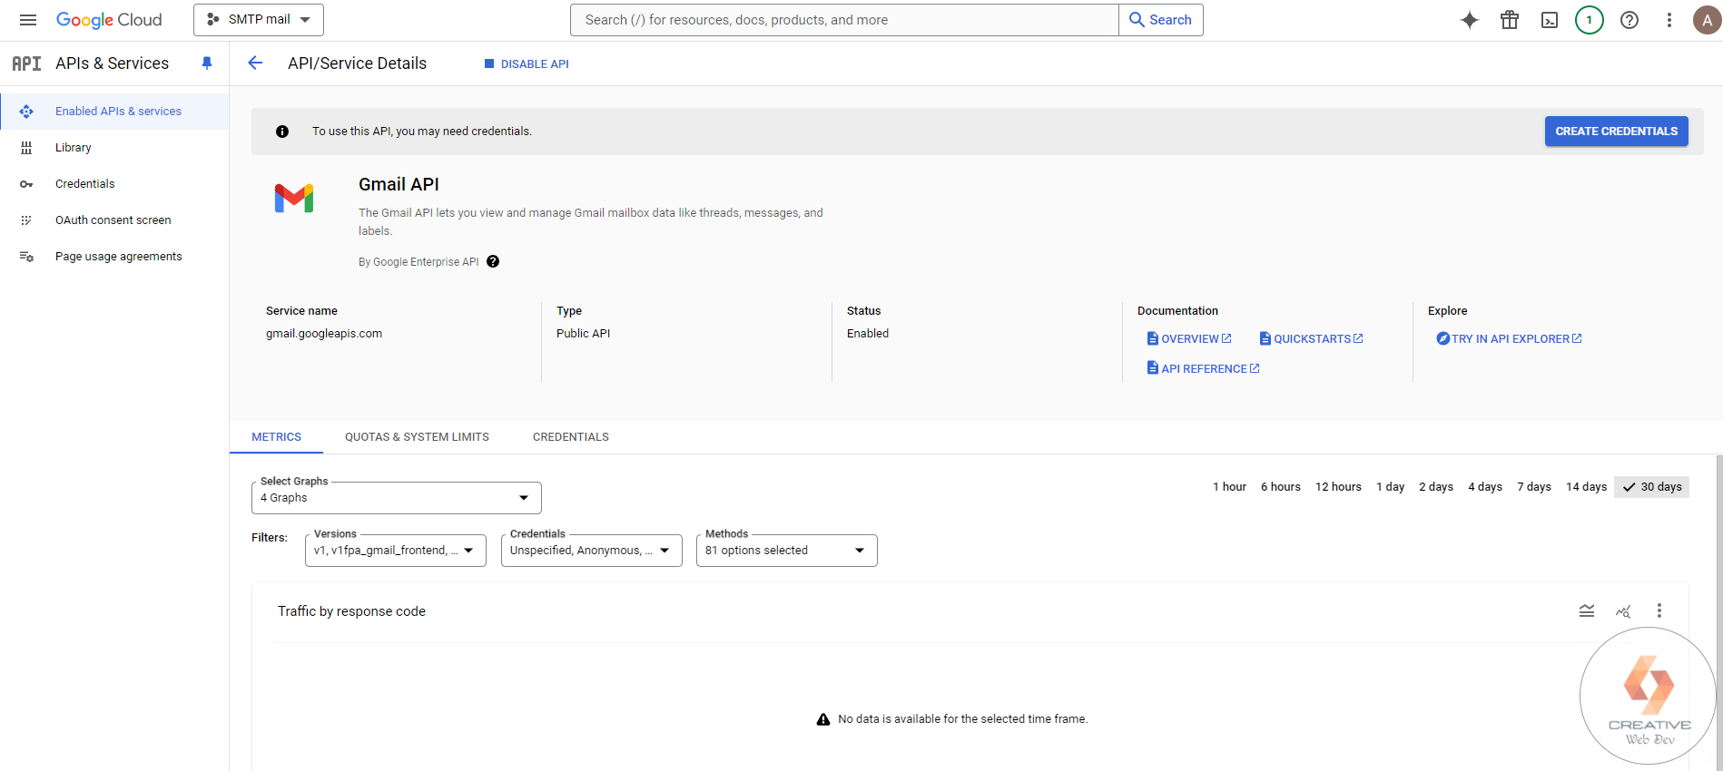1723x771 pixels.
Task: Expand the Versions filter dropdown
Action: click(396, 551)
